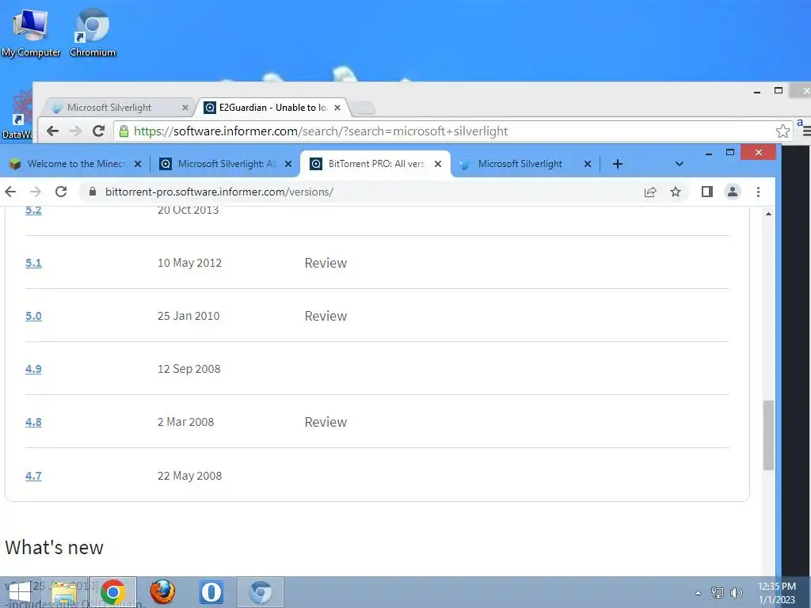The image size is (811, 608).
Task: Close the last Microsoft Silverlight Chrome tab
Action: (588, 164)
